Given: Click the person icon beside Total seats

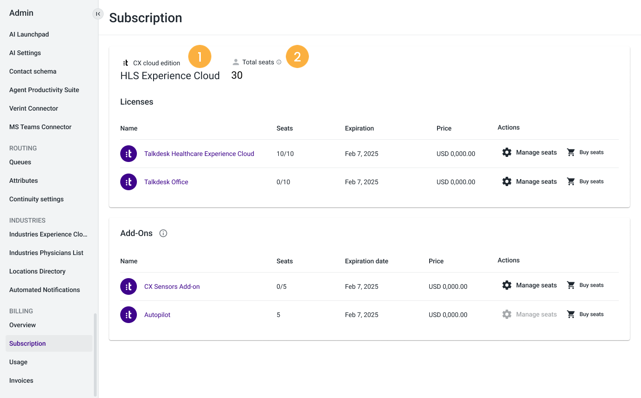Looking at the screenshot, I should click(x=236, y=62).
